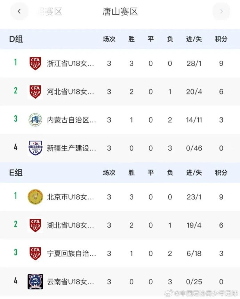Image resolution: width=240 pixels, height=299 pixels.
Task: Click the 进/失 column header in E组
Action: pyautogui.click(x=194, y=172)
